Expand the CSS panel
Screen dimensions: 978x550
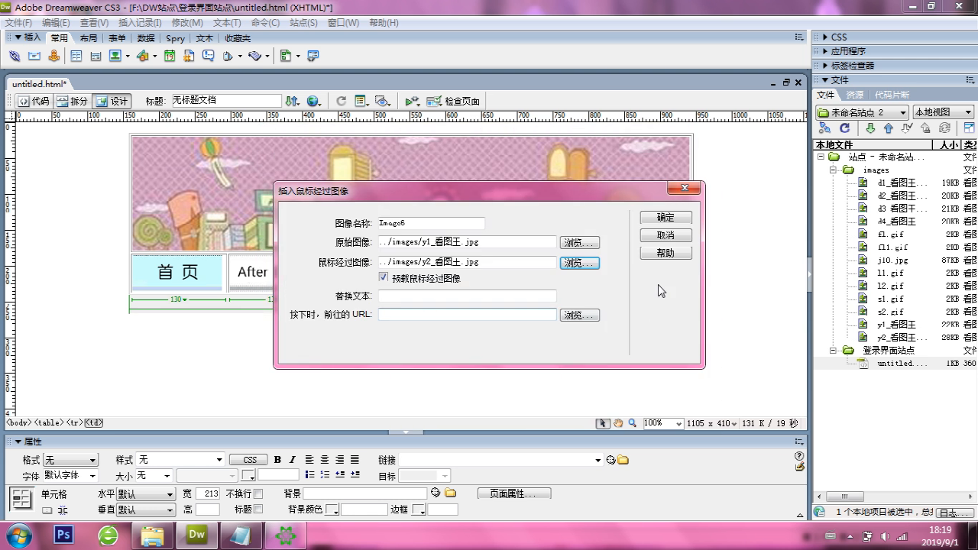coord(824,37)
